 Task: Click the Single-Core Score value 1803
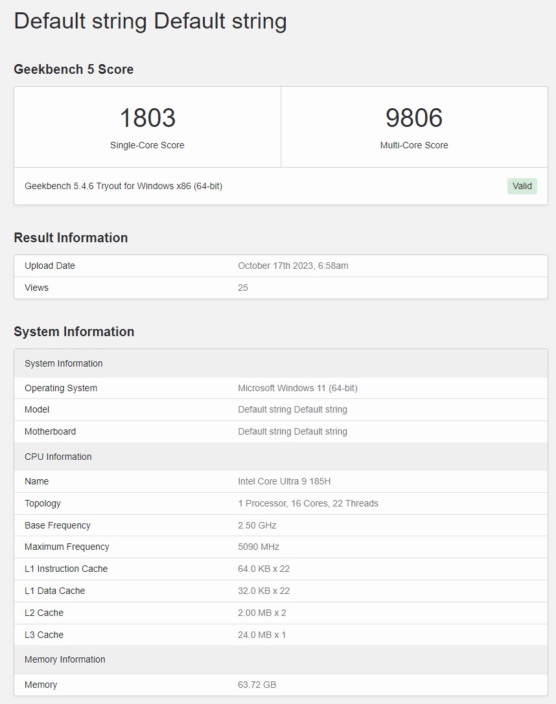tap(147, 118)
